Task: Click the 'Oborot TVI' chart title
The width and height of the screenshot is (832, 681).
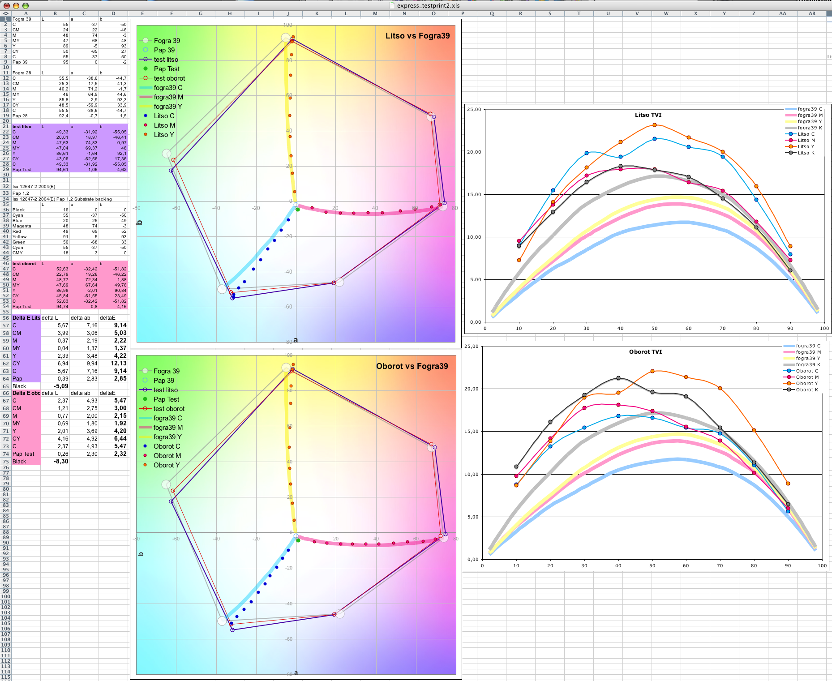Action: point(645,351)
